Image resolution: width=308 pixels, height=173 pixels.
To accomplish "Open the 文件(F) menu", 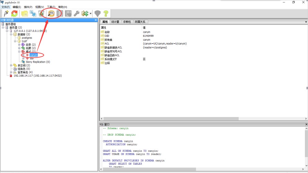I will (6, 7).
